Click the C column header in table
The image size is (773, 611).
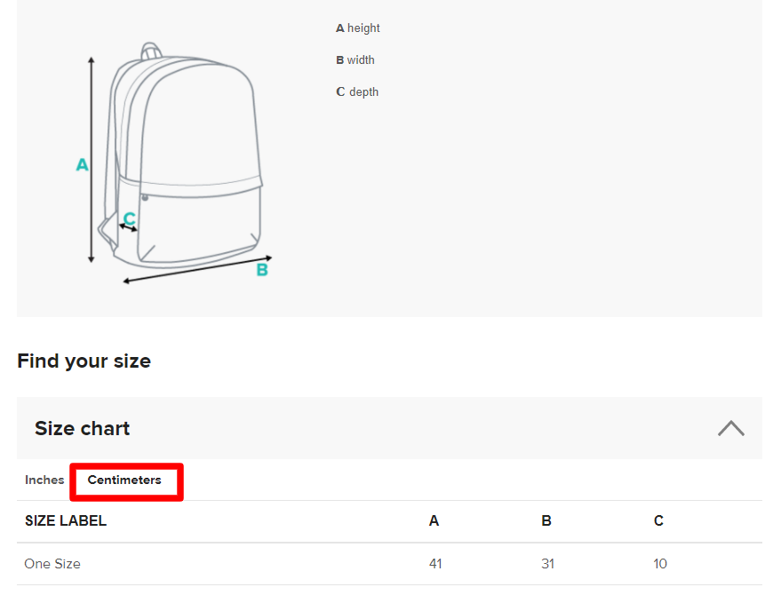pos(658,520)
